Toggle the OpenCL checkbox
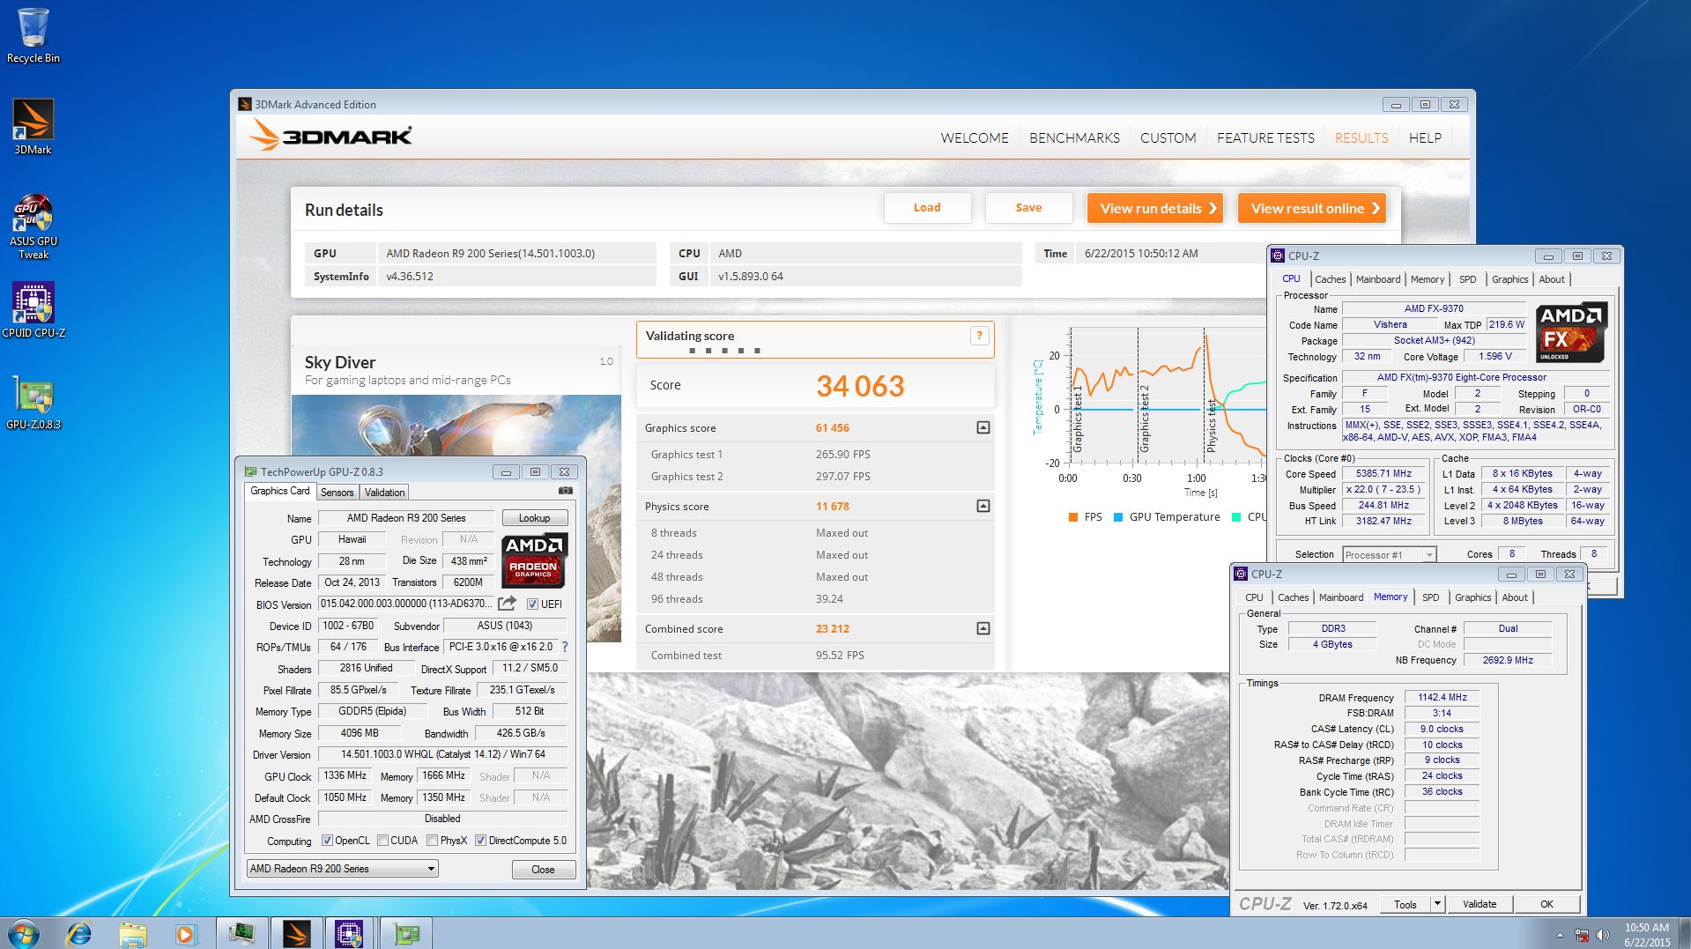The height and width of the screenshot is (949, 1691). tap(327, 841)
